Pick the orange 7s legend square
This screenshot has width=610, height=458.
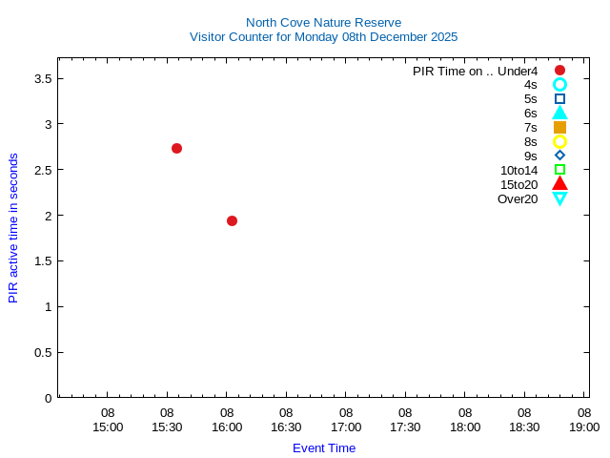(x=559, y=128)
